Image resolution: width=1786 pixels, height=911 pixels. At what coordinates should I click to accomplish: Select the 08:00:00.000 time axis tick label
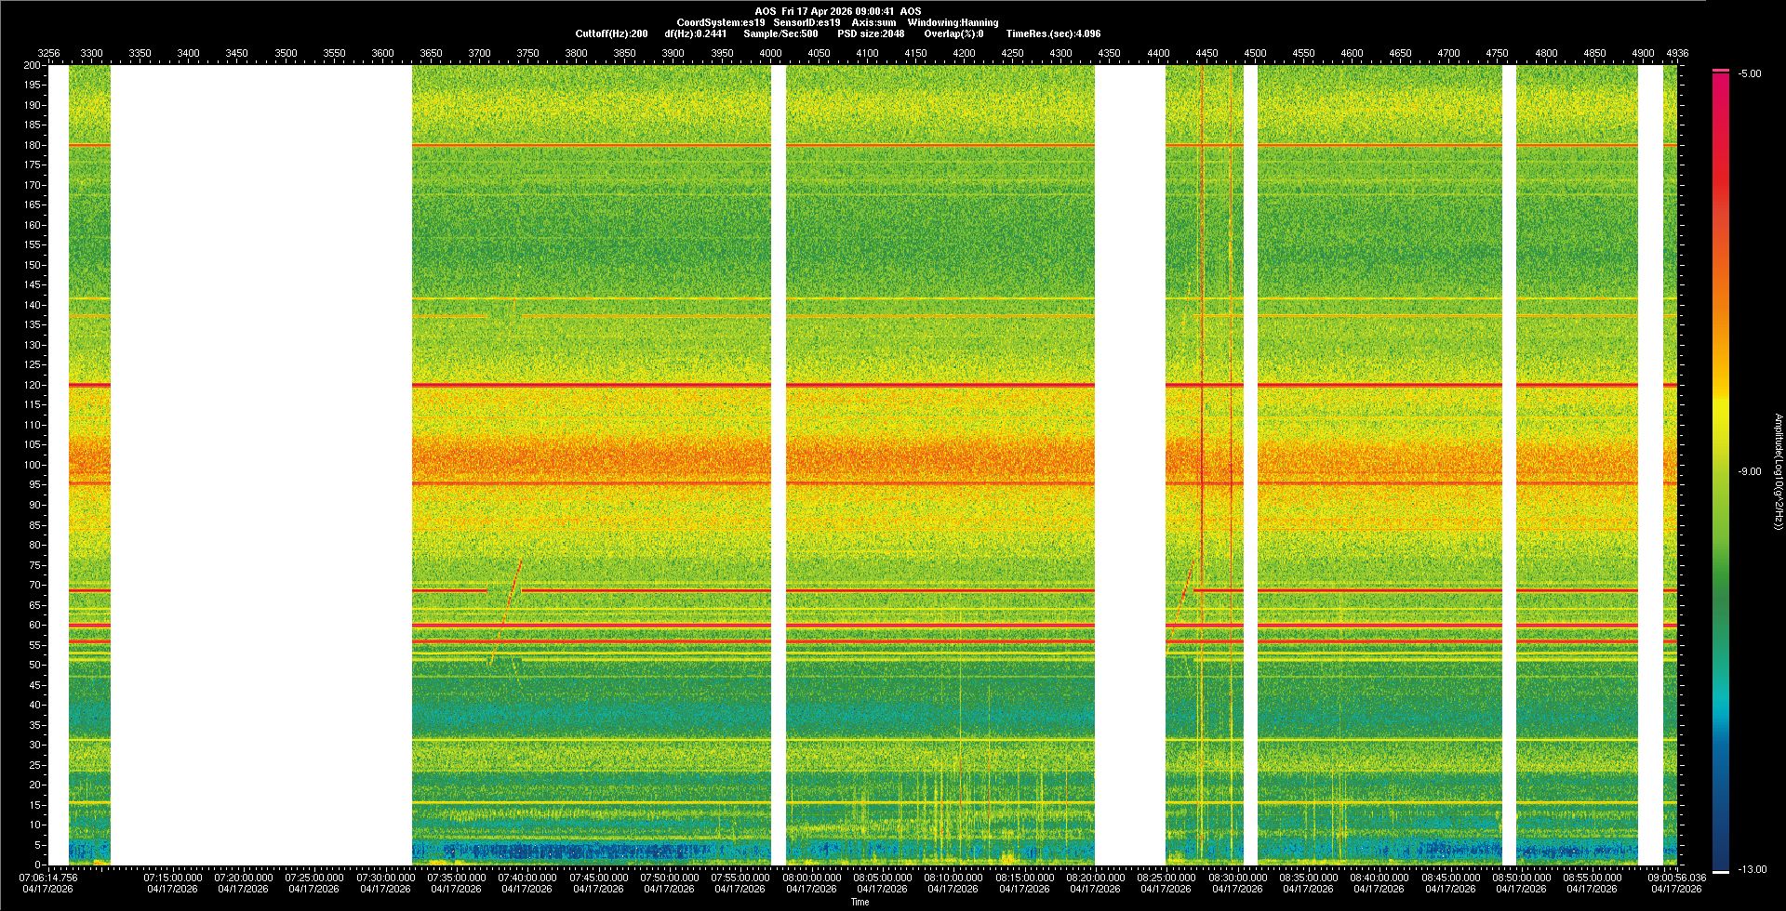click(811, 878)
